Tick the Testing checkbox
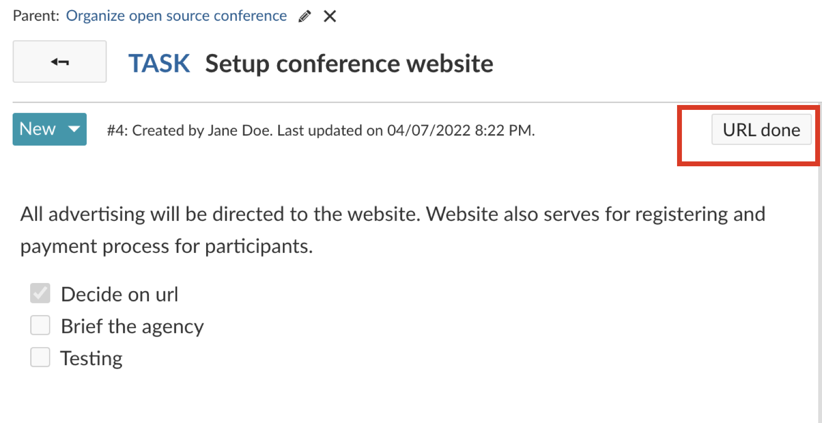Screen dimensions: 822x423 click(40, 357)
